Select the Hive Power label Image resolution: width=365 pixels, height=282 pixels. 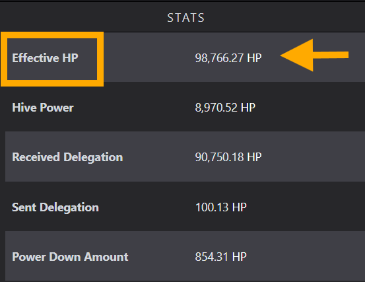(x=43, y=108)
